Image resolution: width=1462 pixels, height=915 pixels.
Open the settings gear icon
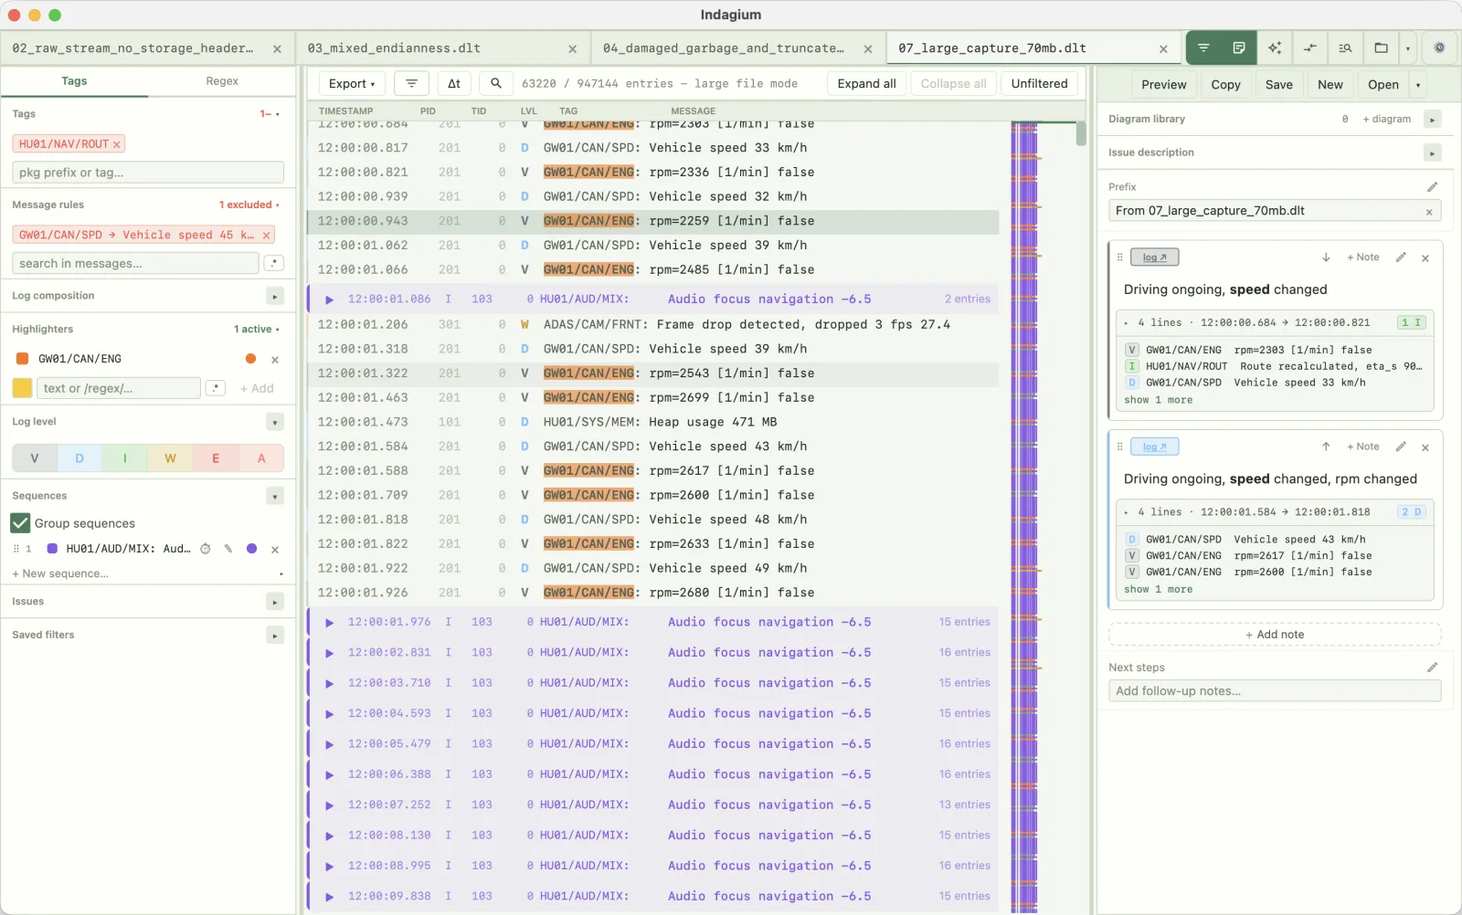point(1439,47)
